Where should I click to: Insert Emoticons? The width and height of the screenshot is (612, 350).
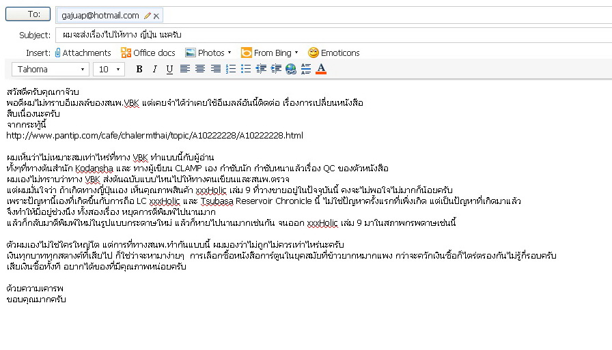(334, 53)
